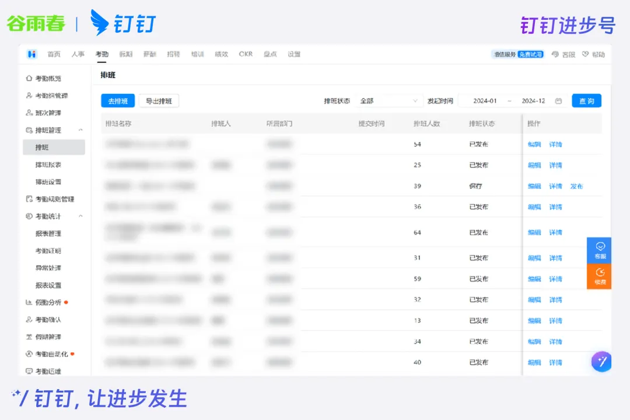This screenshot has width=630, height=420.
Task: Click 编辑 in the row with 54 people
Action: 534,144
